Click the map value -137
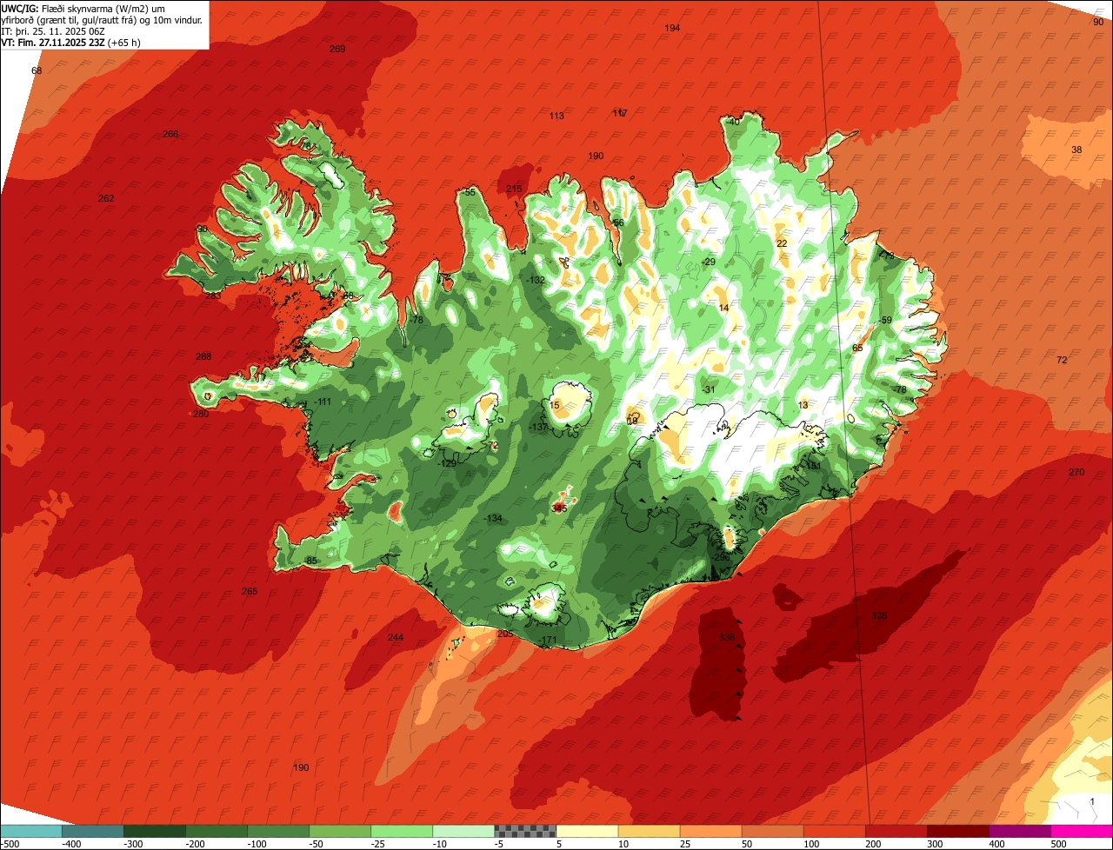The image size is (1113, 850). 538,427
